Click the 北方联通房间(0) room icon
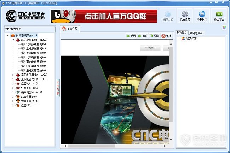 click(23, 66)
